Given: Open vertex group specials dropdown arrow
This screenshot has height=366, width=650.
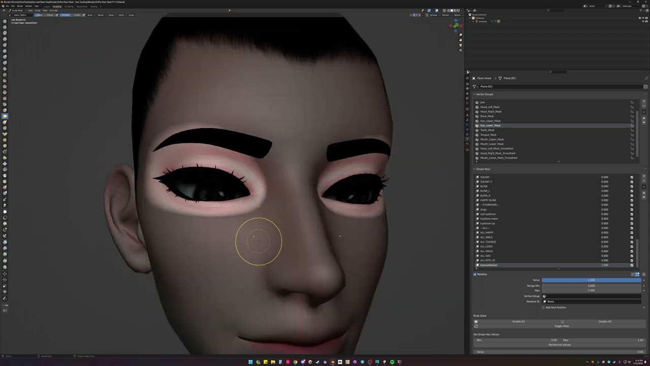Looking at the screenshot, I should coord(644,112).
